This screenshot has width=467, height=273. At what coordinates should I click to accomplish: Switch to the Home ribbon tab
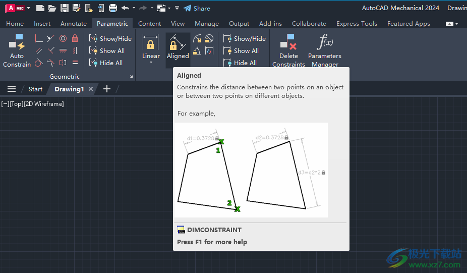pos(15,24)
